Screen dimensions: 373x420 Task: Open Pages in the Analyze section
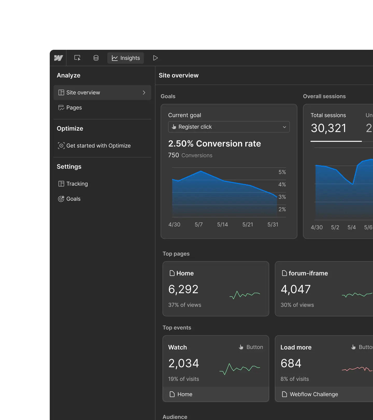[x=74, y=108]
